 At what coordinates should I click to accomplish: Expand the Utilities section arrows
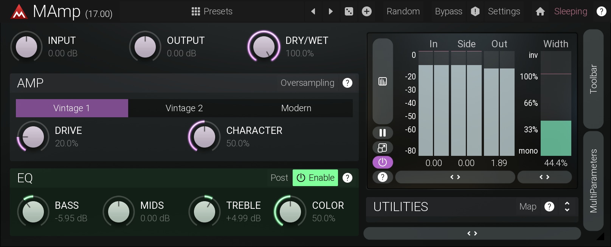pyautogui.click(x=567, y=207)
